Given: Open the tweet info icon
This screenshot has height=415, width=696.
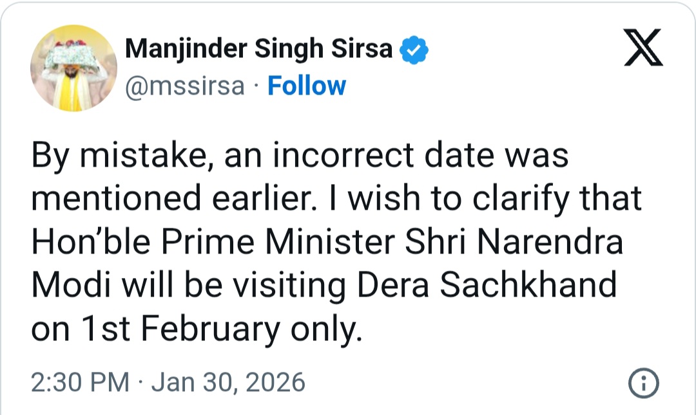Looking at the screenshot, I should coord(643,384).
